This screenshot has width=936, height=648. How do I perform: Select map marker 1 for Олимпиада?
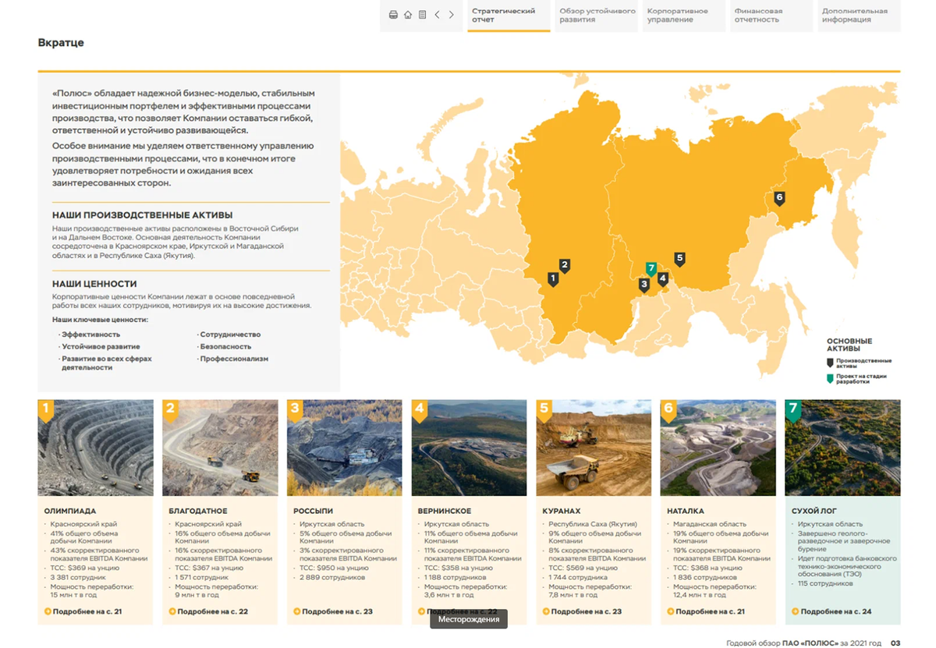553,278
